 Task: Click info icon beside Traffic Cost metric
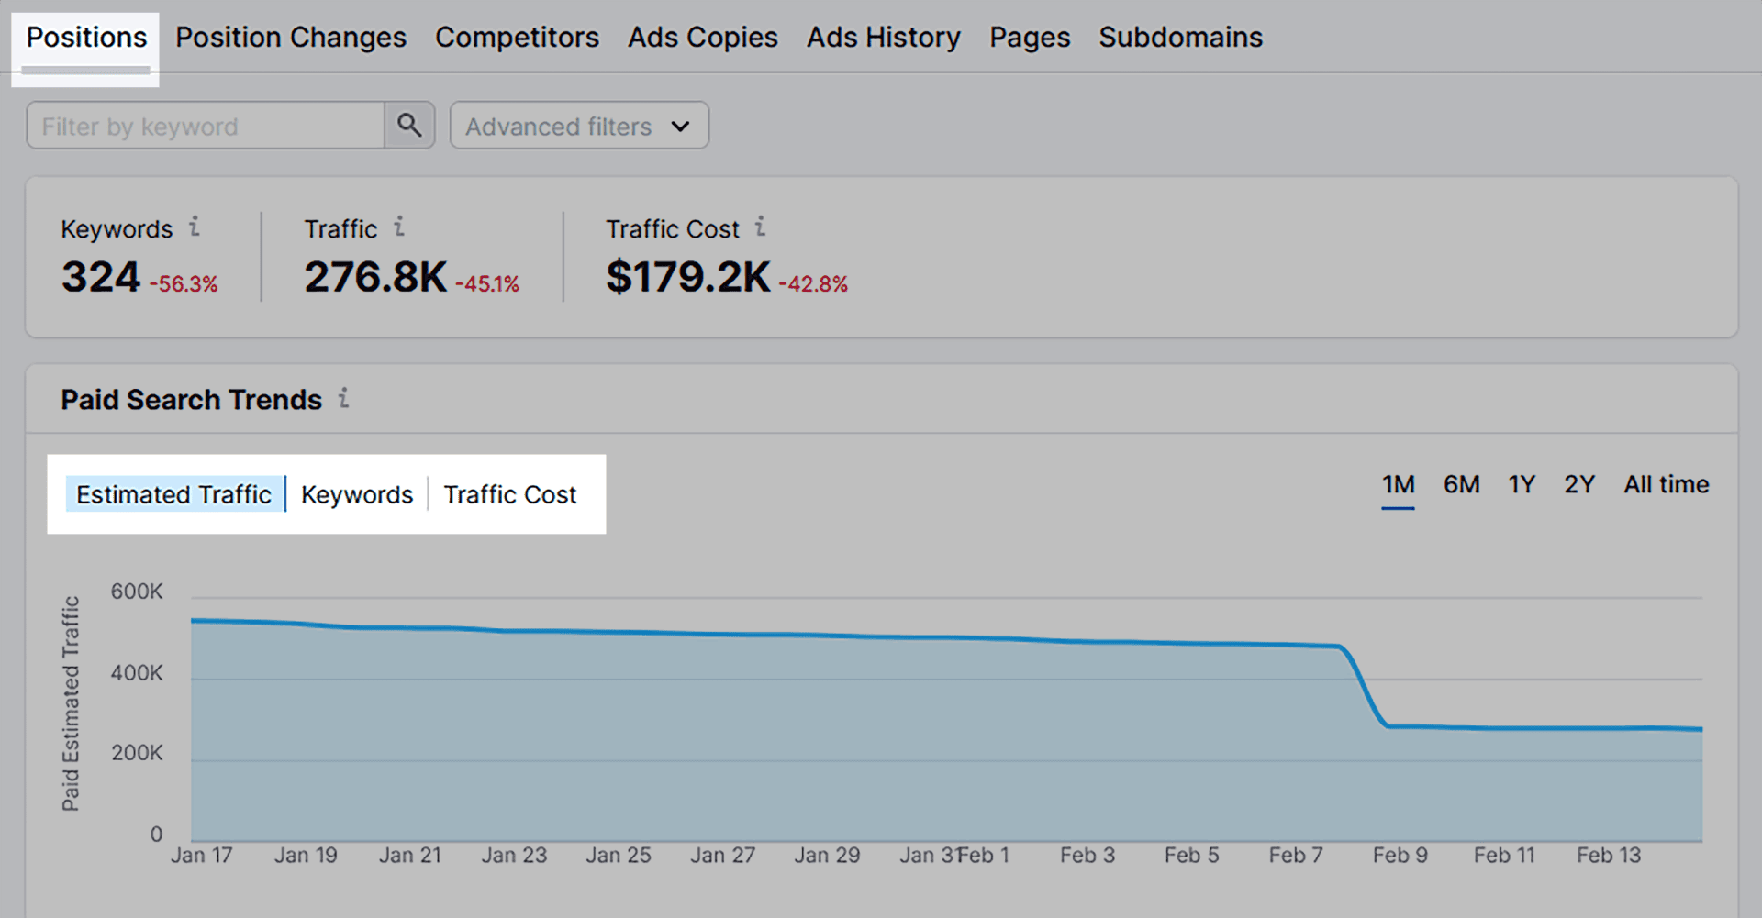point(760,227)
